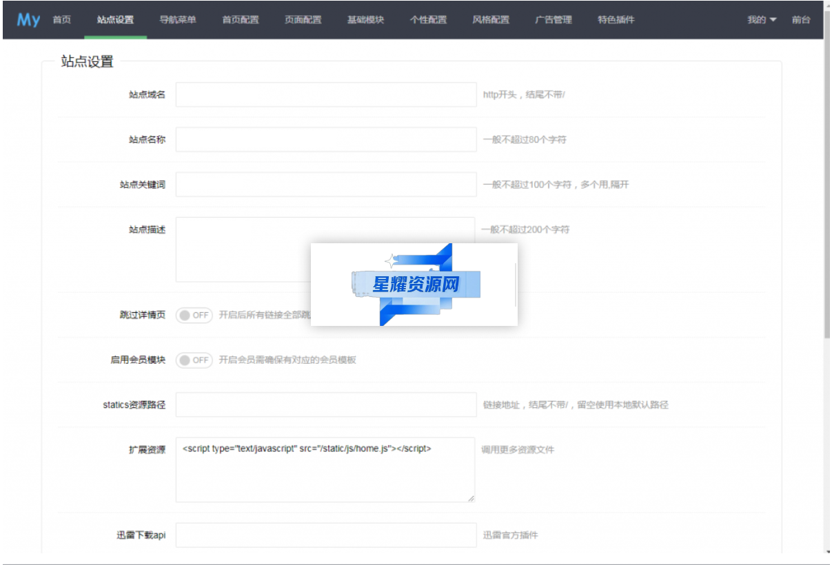The width and height of the screenshot is (832, 565).
Task: Focus the 迅雷下载api input field
Action: coord(326,535)
